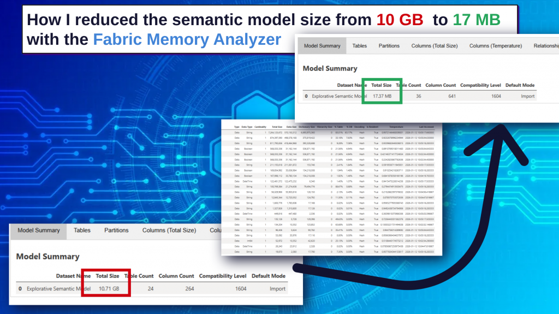Select Tables tab in the 17.37 MB panel
The height and width of the screenshot is (314, 559).
pyautogui.click(x=359, y=46)
